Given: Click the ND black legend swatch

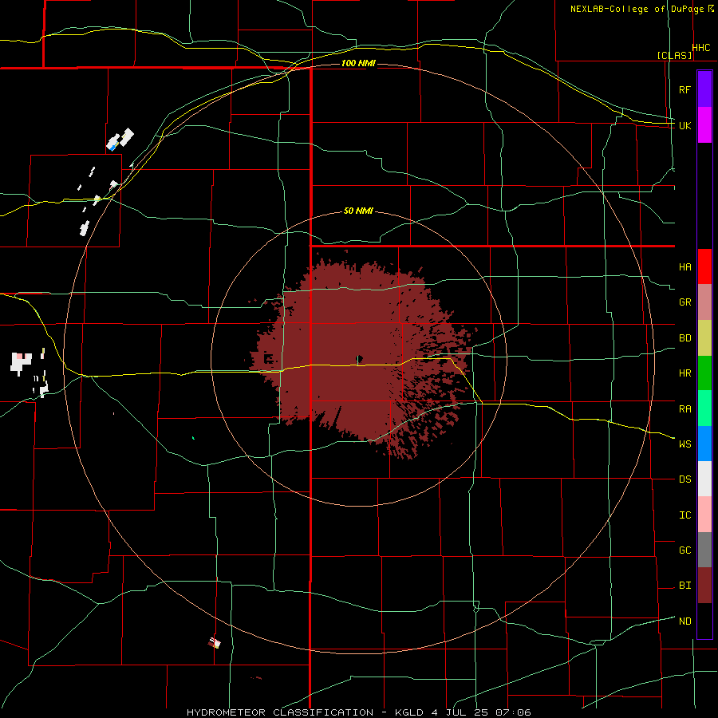Looking at the screenshot, I should point(704,621).
